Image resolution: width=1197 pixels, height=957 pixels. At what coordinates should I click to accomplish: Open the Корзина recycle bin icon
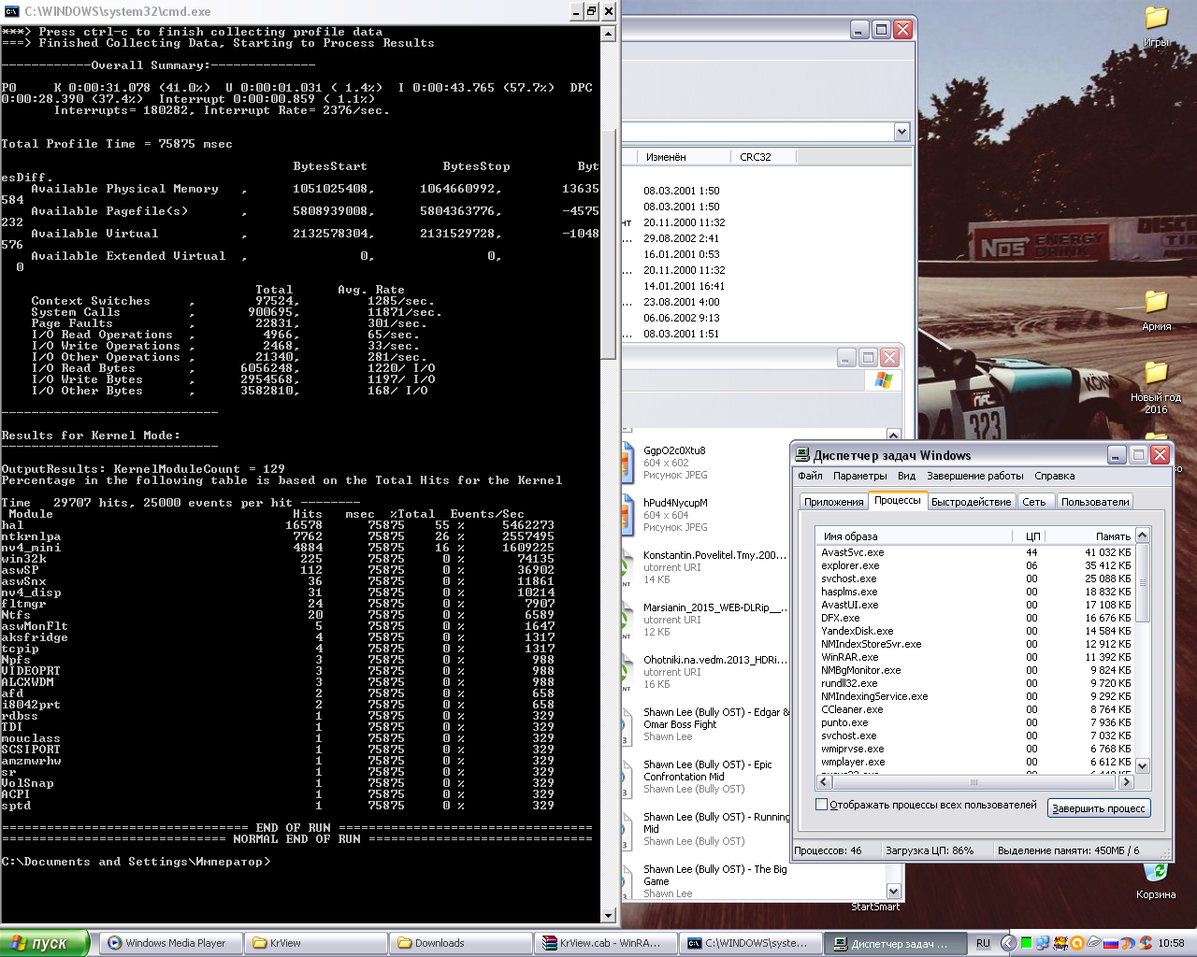coord(1155,872)
